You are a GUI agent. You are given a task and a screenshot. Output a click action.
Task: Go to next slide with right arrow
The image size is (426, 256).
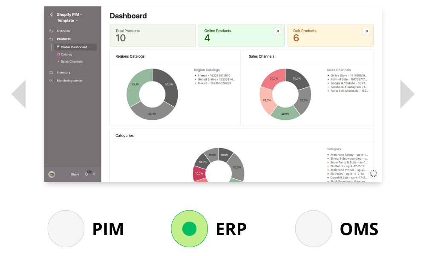click(x=407, y=94)
